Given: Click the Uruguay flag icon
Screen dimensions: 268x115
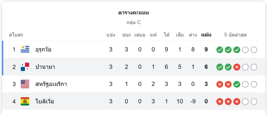Looking at the screenshot, I should [x=25, y=49].
